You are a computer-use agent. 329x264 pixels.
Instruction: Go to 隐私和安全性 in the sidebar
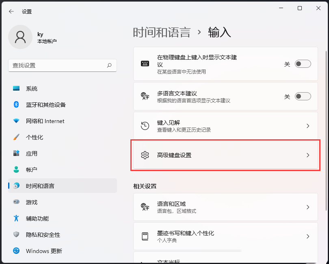(x=43, y=235)
